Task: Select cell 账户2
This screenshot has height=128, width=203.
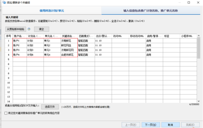Action: (x=20, y=45)
